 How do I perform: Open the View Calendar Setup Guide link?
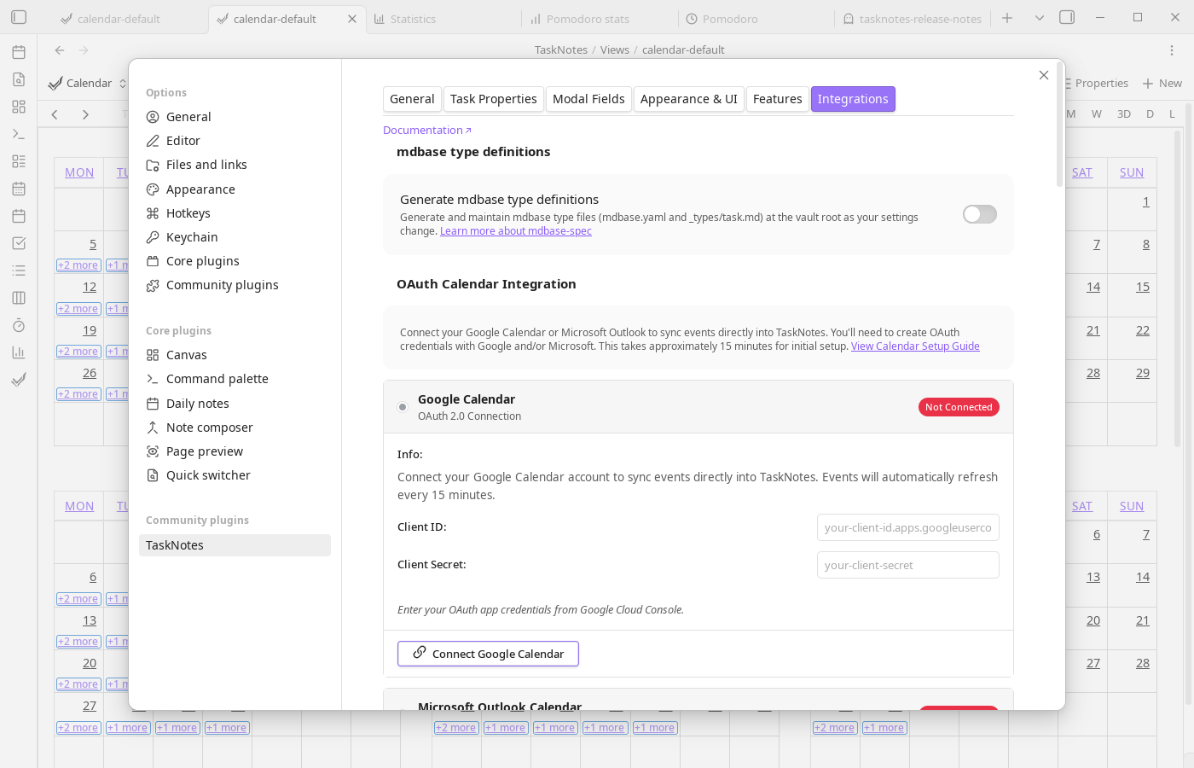[914, 346]
